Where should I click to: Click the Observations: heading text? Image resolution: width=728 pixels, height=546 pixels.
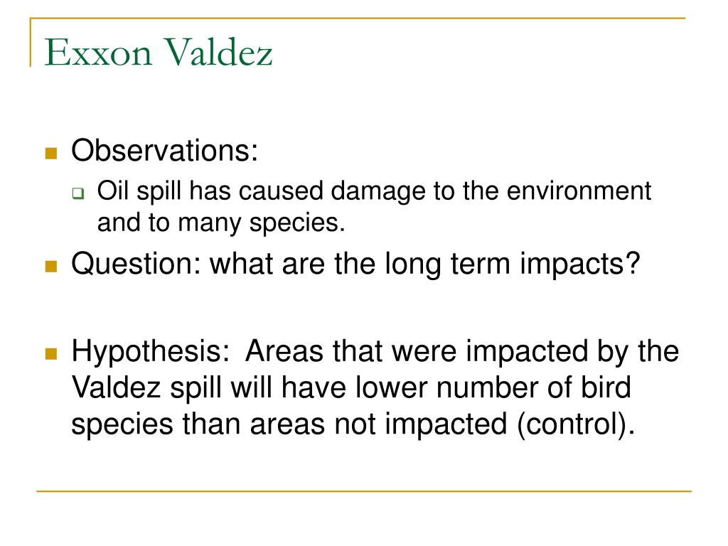coord(164,151)
